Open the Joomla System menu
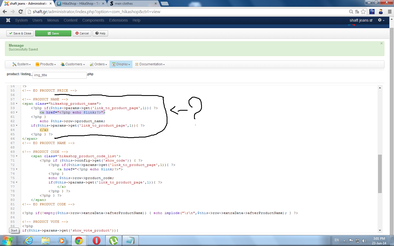This screenshot has height=246, width=394. coord(21,20)
